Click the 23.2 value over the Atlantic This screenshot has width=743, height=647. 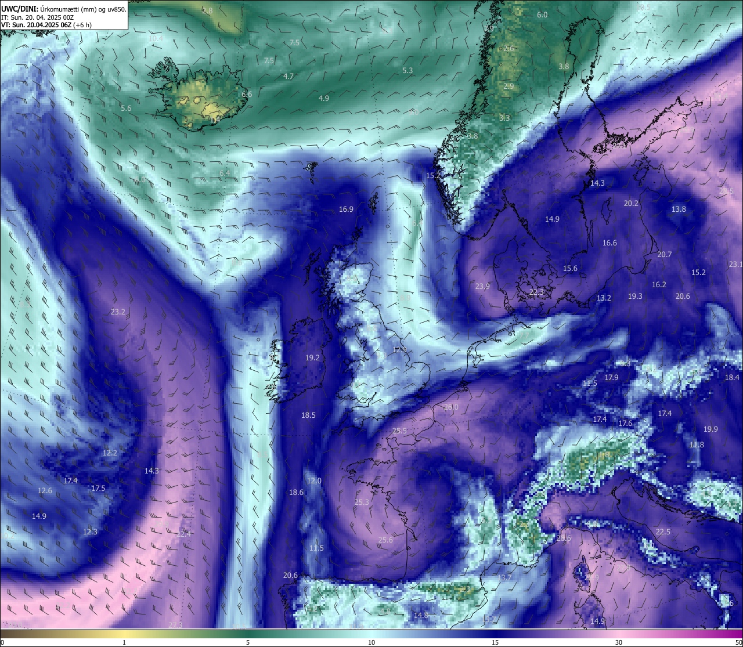[118, 312]
